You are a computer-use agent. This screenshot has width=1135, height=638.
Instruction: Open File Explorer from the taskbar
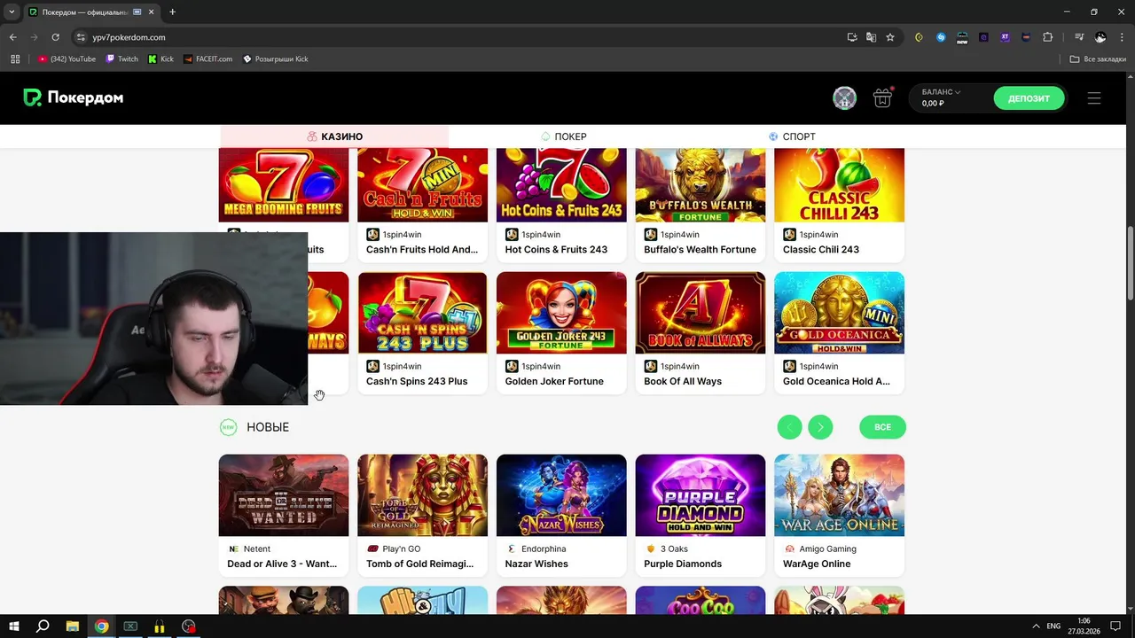pyautogui.click(x=73, y=626)
